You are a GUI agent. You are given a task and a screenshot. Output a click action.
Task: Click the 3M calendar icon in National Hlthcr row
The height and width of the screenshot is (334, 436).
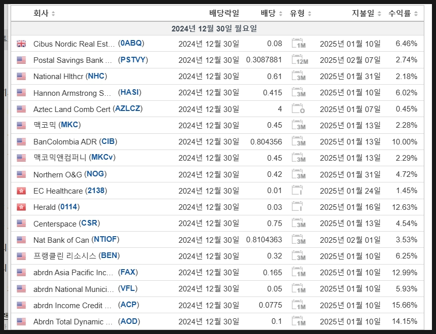[x=298, y=76]
